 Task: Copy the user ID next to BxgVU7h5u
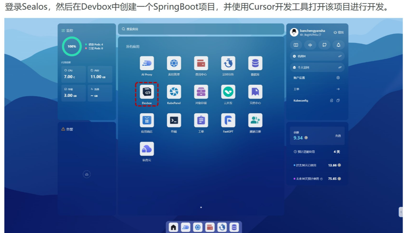[320, 35]
